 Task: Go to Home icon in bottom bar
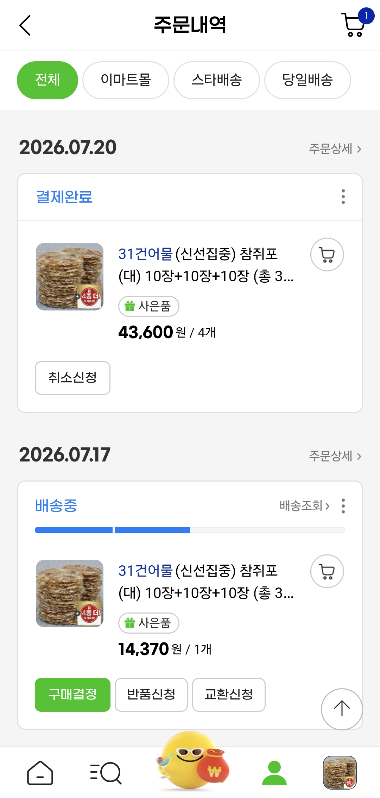pos(40,773)
